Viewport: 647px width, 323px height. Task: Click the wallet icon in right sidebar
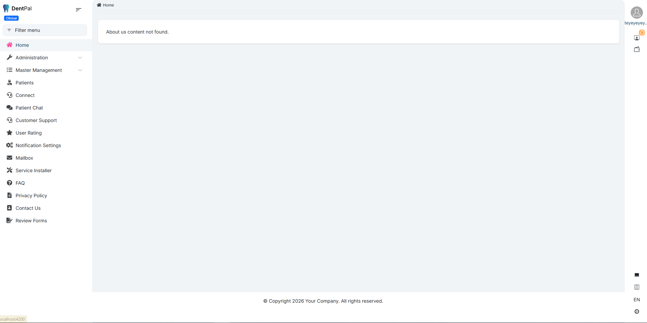tap(636, 49)
